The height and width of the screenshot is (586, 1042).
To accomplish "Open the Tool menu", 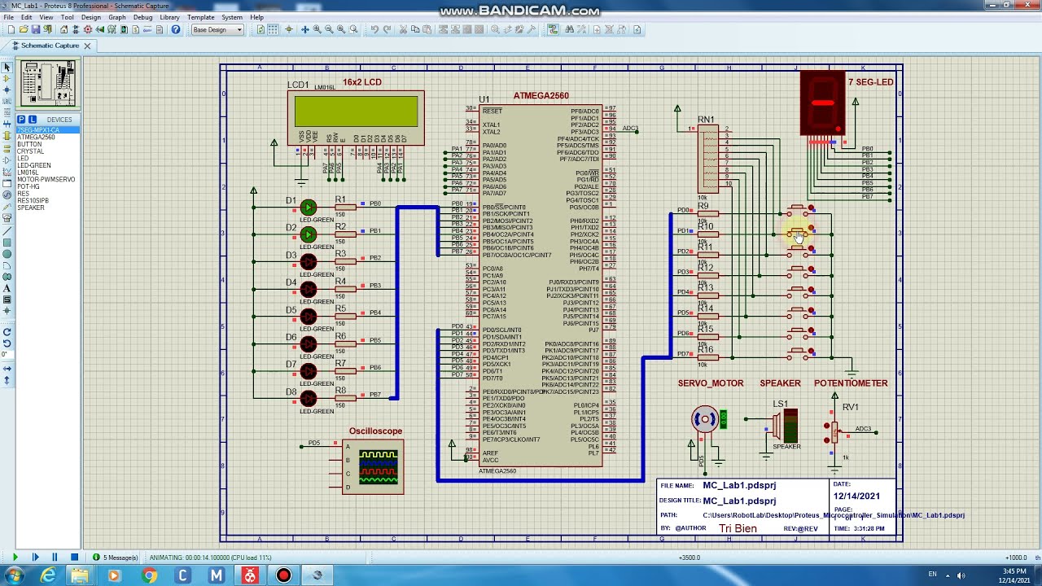I will [67, 17].
